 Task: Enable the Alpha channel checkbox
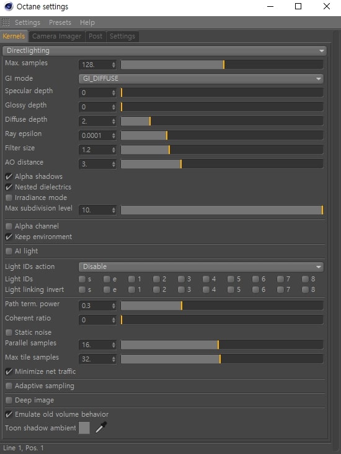pos(9,226)
